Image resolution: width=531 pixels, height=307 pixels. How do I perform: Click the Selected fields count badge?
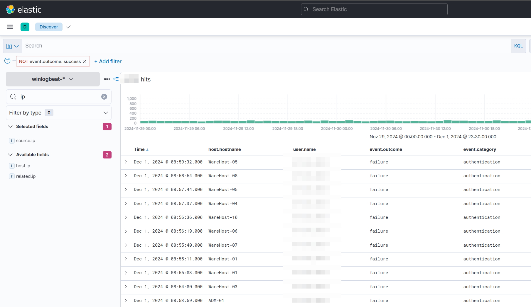107,127
